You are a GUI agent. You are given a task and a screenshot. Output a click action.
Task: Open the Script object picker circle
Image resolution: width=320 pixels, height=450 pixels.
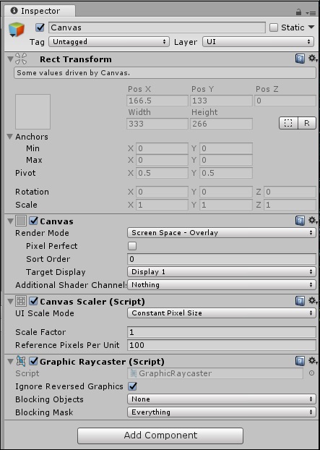(x=311, y=373)
